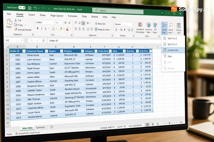Switch to Normal view icon

point(147,125)
